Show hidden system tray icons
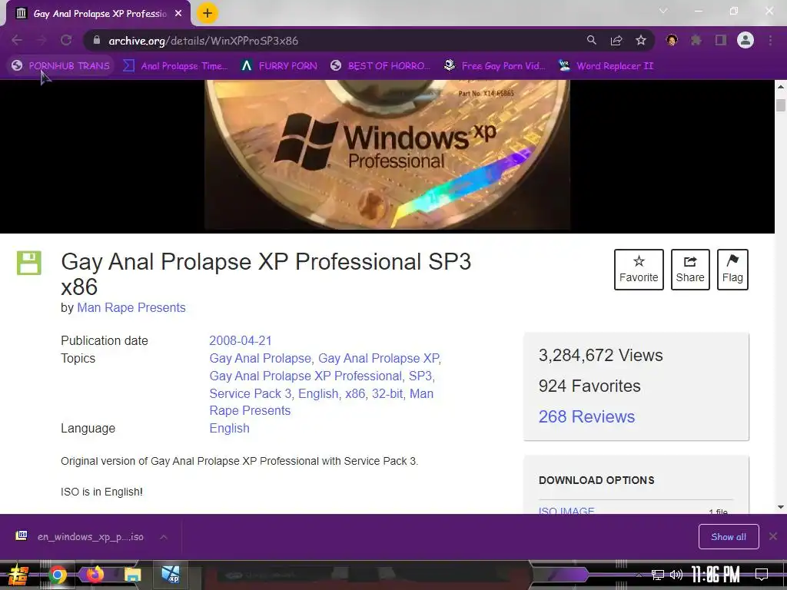The image size is (787, 590). pyautogui.click(x=639, y=575)
